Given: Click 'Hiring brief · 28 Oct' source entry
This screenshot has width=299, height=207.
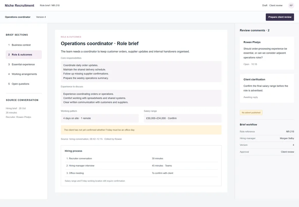Looking at the screenshot, I should pyautogui.click(x=16, y=108).
